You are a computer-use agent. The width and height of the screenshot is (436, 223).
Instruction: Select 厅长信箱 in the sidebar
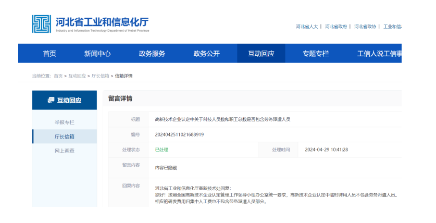(65, 137)
